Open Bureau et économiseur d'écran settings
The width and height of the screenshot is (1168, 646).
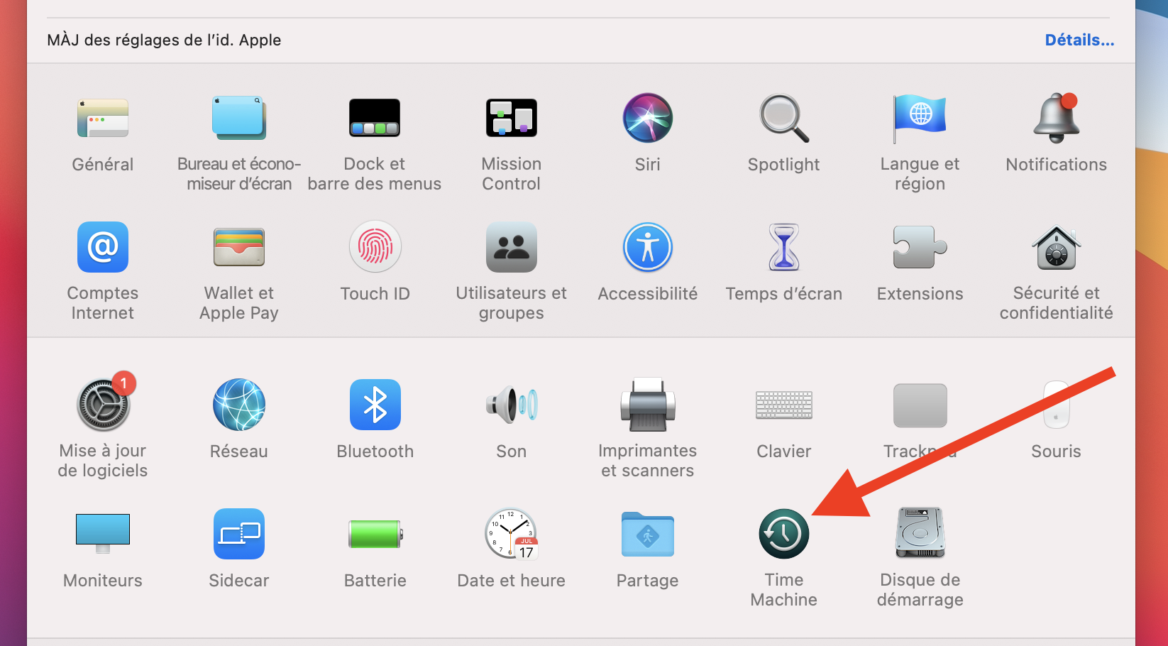239,119
